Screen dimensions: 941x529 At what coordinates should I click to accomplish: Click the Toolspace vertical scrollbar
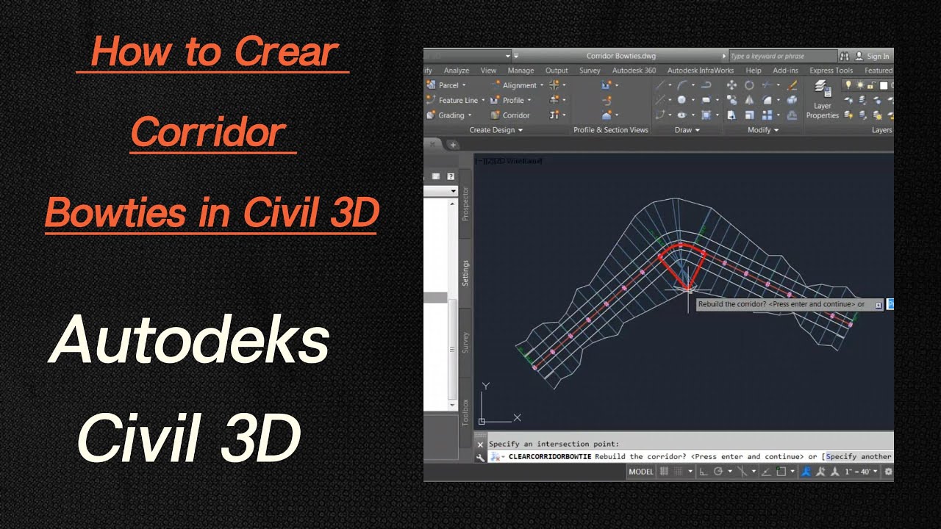pos(454,303)
